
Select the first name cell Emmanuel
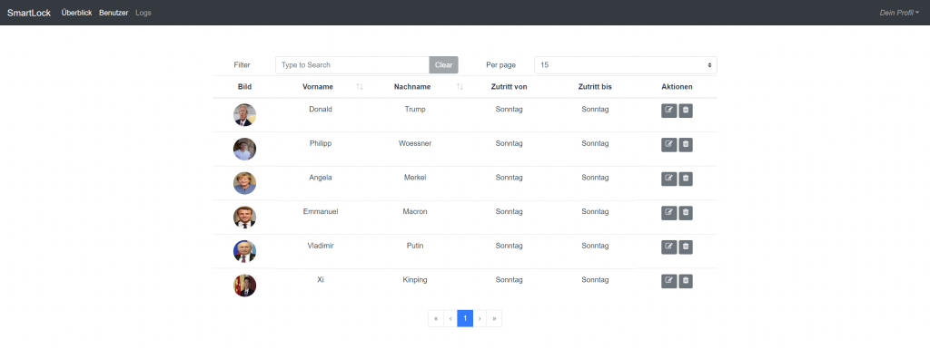[x=321, y=212]
